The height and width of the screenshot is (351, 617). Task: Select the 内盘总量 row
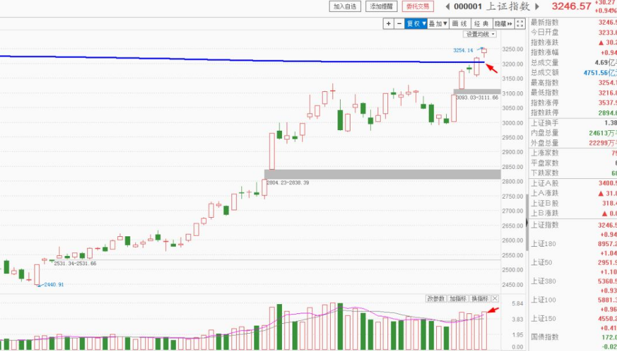tap(573, 133)
